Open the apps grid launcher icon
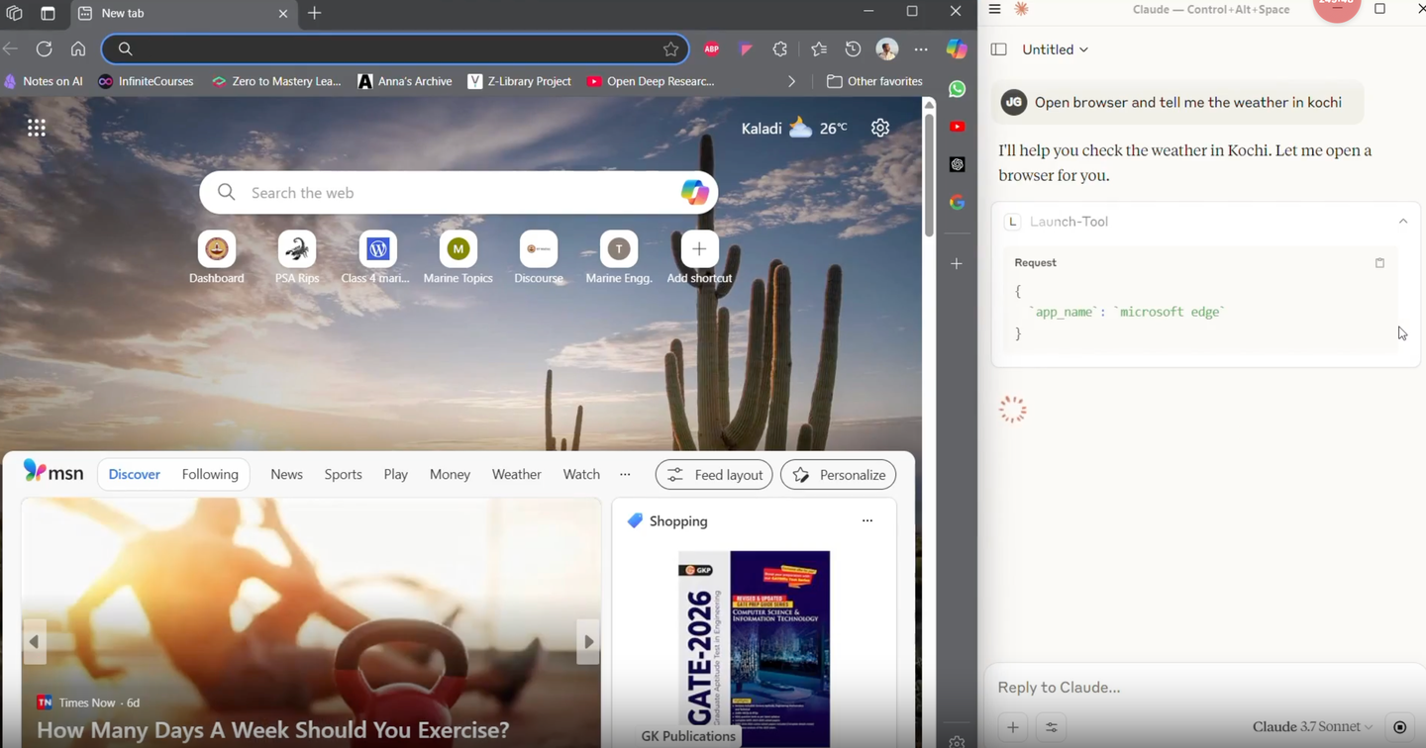The image size is (1426, 748). (37, 128)
